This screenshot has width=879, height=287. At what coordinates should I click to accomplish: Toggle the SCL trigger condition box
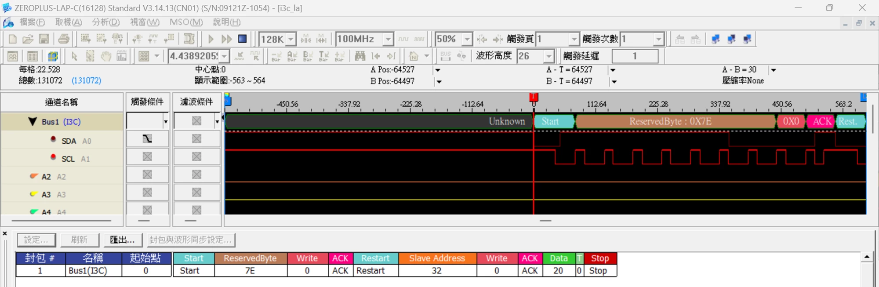147,157
